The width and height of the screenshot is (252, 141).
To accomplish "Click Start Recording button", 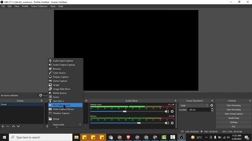I will [x=234, y=110].
